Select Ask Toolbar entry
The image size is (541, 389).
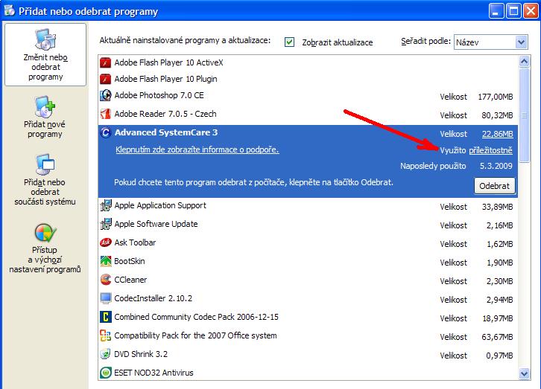point(308,243)
